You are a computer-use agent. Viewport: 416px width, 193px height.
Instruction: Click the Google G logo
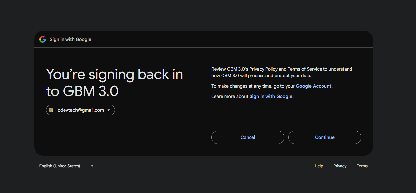(x=43, y=39)
